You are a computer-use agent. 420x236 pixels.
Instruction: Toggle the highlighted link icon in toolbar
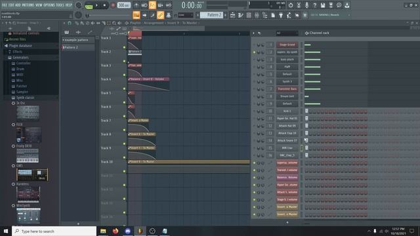coord(160,15)
